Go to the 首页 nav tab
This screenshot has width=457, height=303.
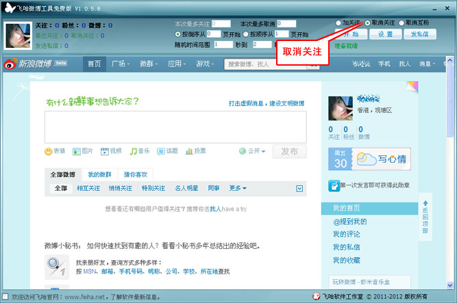coord(94,64)
